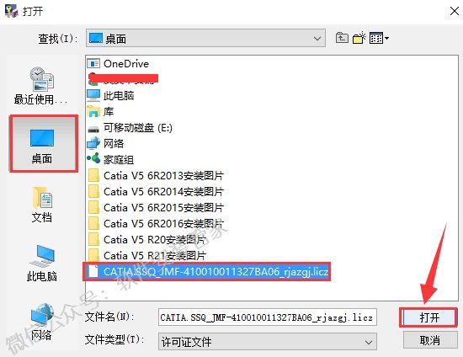This screenshot has height=357, width=463.
Task: Select the CATIA.SSQ licz license file
Action: [x=208, y=271]
